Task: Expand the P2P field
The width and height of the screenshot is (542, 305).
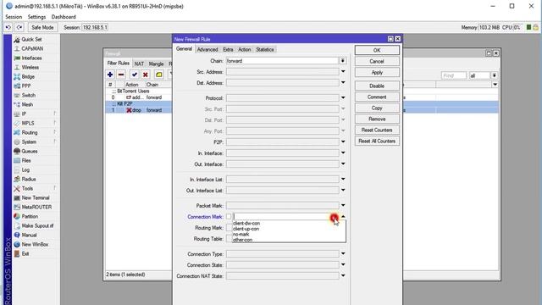Action: click(343, 142)
